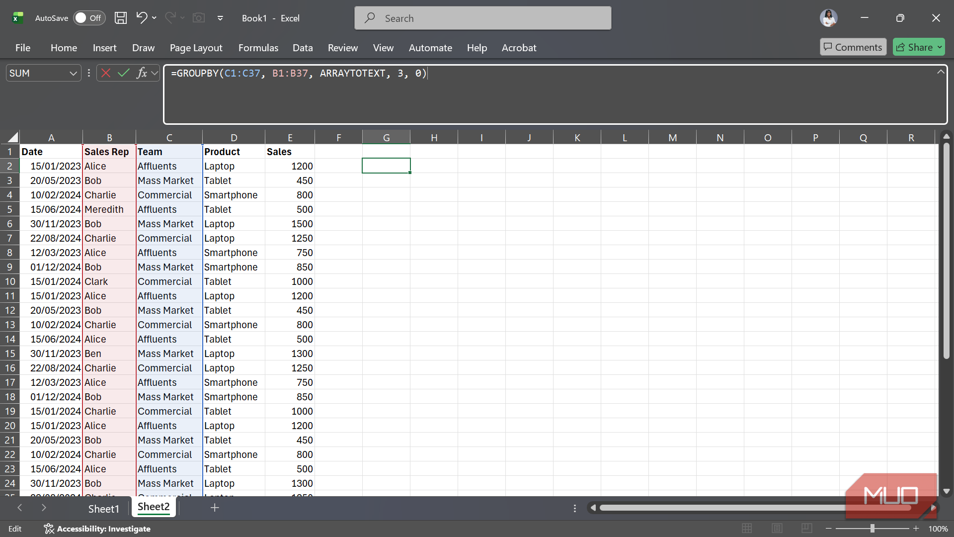Screen dimensions: 954x537
Task: Click the Undo icon
Action: click(142, 18)
